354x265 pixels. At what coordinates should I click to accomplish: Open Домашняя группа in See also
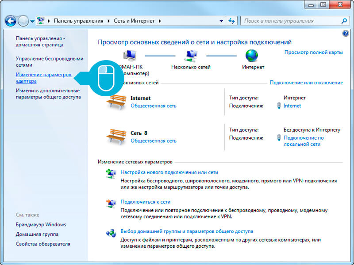click(37, 235)
